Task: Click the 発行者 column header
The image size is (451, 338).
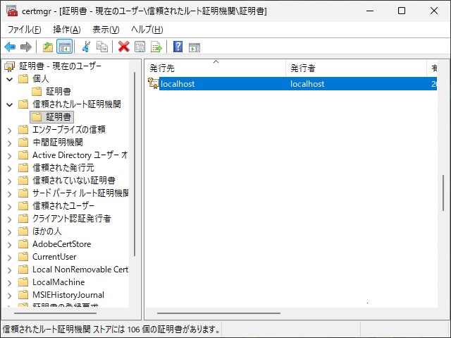Action: tap(356, 68)
